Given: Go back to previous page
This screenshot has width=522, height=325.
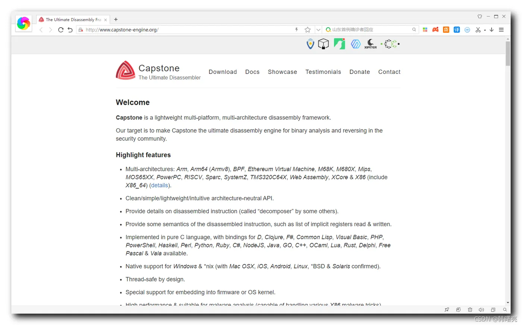Looking at the screenshot, I should (41, 30).
